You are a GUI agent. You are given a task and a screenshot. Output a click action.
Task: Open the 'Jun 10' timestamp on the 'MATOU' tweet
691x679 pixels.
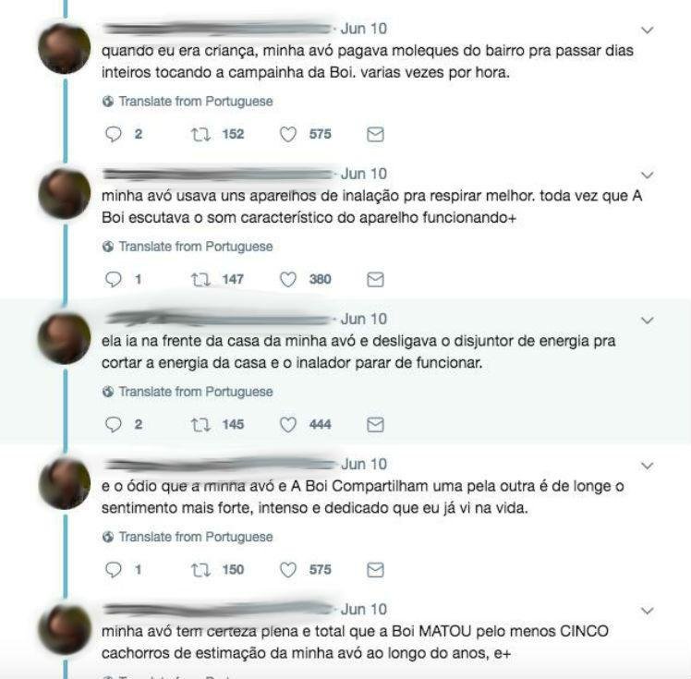(x=364, y=610)
